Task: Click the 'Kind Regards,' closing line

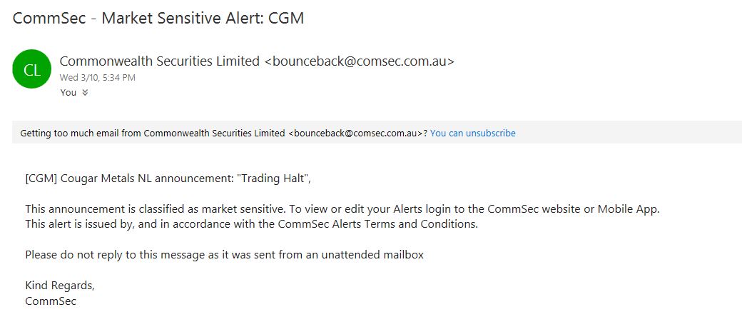Action: pos(60,285)
